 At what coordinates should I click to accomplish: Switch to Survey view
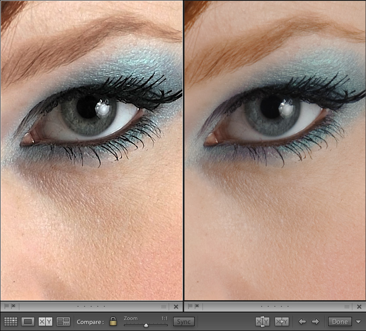(x=63, y=321)
